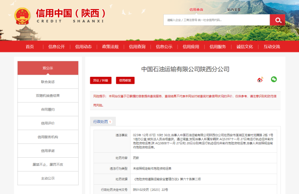Click the 行政处罚决定书文号 row label

(114, 189)
